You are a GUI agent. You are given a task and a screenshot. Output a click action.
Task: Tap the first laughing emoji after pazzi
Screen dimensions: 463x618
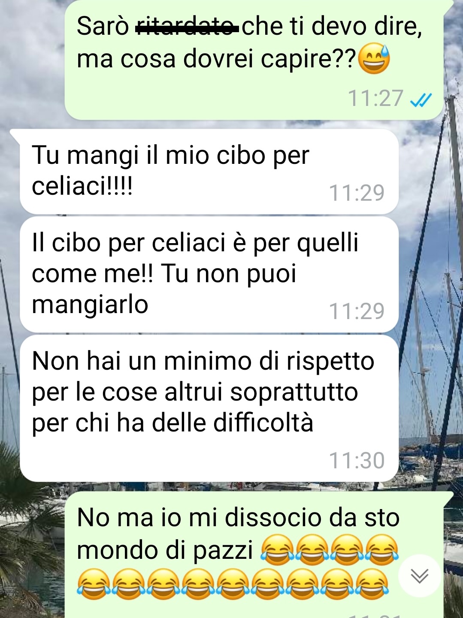278,549
